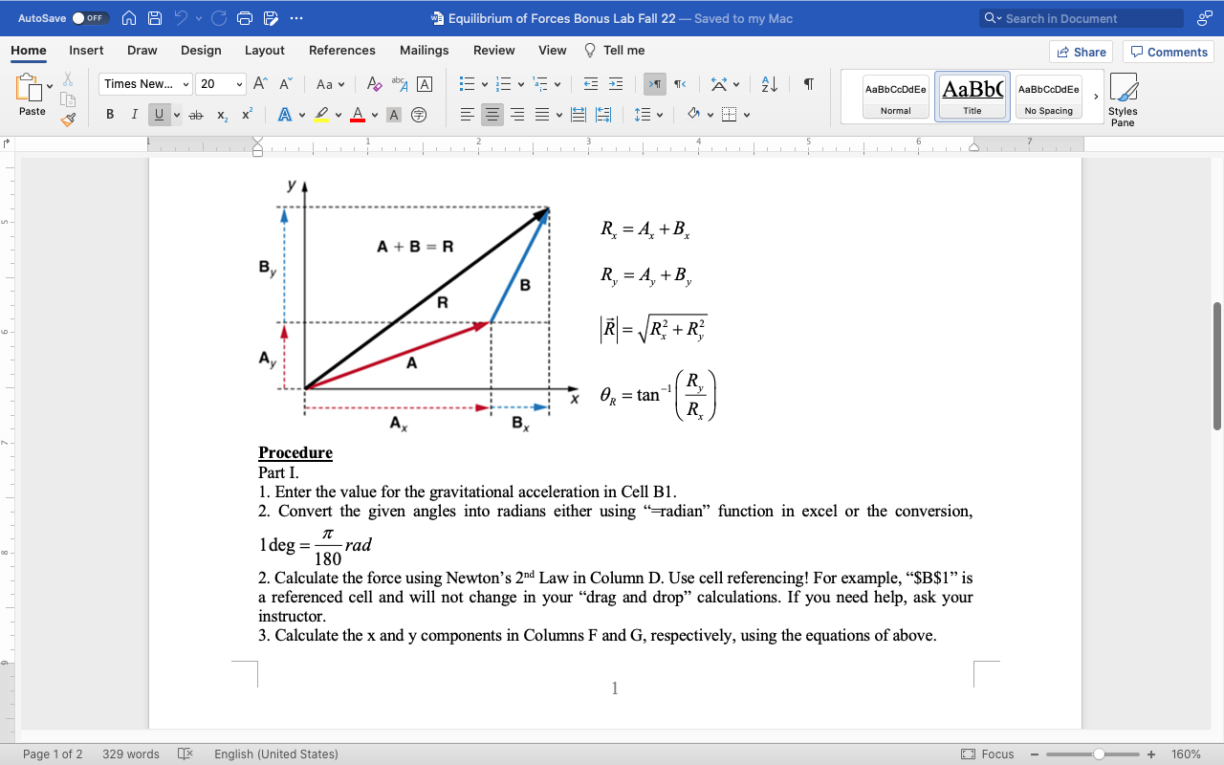1224x765 pixels.
Task: Apply subscript formatting
Action: pos(221,114)
